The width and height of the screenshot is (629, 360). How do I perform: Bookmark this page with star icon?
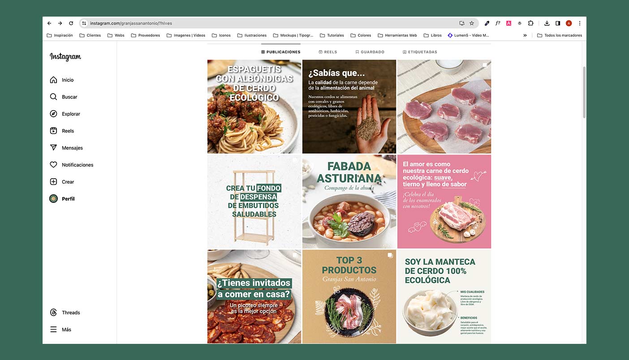472,23
